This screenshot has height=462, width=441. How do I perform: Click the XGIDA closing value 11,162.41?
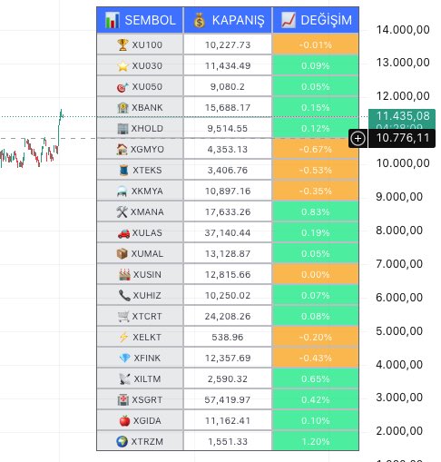pos(228,421)
